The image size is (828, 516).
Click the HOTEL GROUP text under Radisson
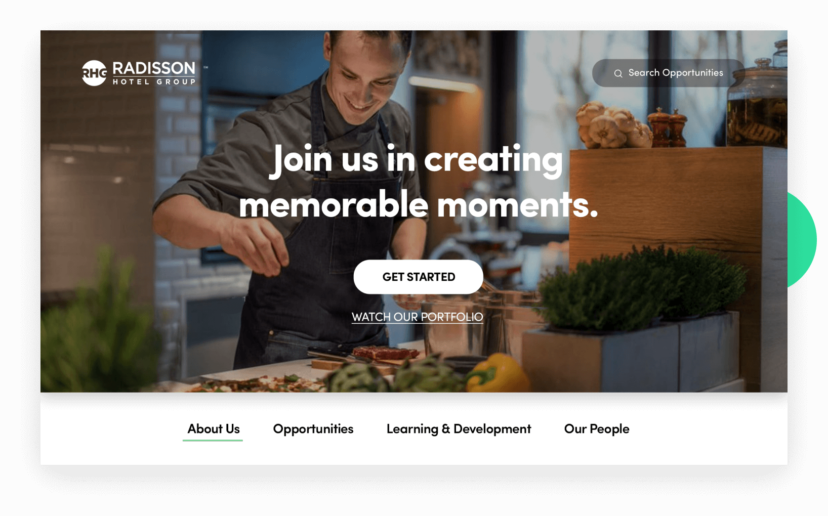[x=154, y=81]
